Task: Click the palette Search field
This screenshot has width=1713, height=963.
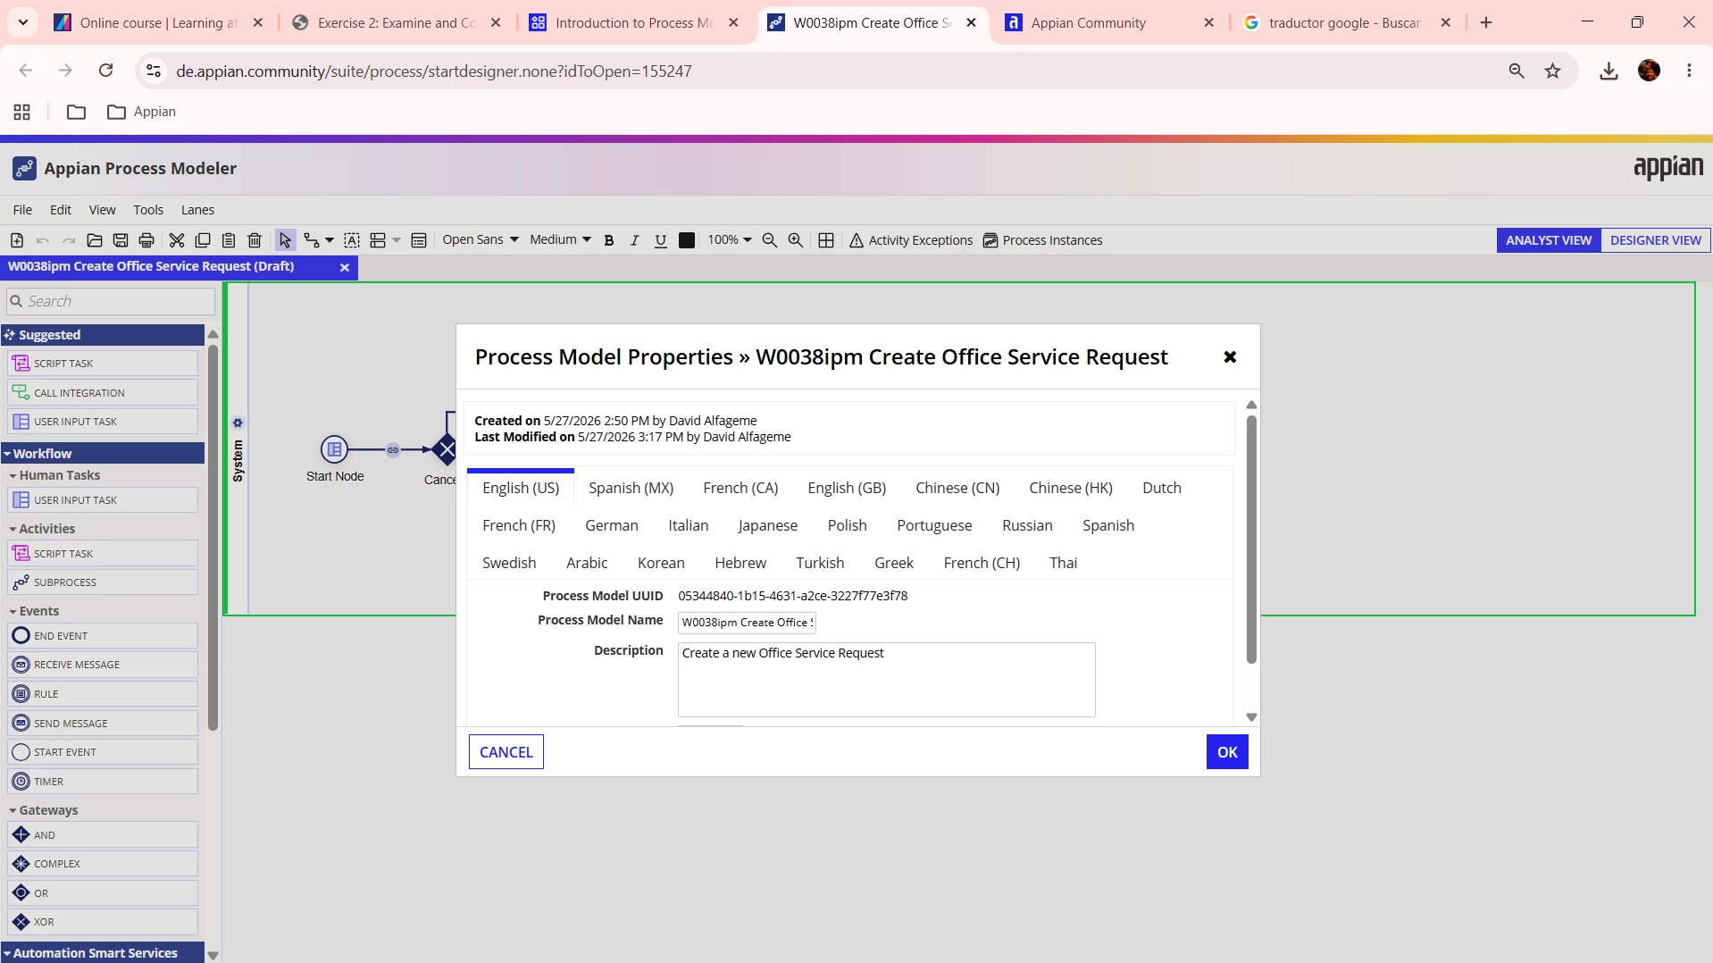Action: [111, 302]
